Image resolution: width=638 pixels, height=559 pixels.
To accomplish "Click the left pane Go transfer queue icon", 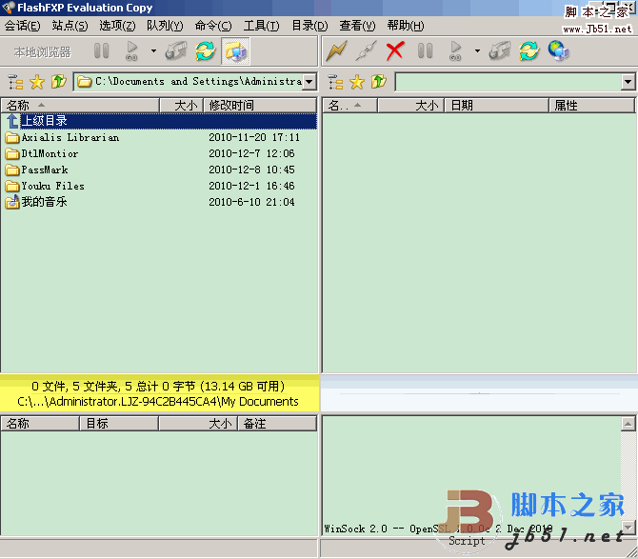I will pos(131,51).
